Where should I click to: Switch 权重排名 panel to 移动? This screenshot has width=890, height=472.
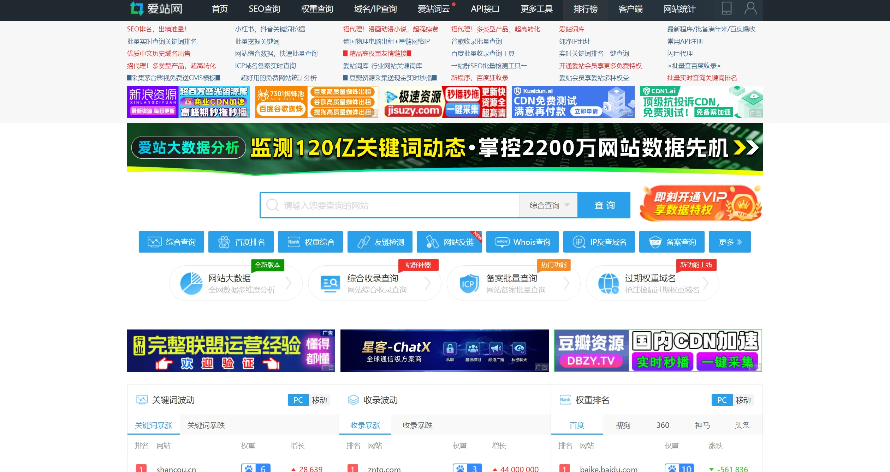coord(743,400)
